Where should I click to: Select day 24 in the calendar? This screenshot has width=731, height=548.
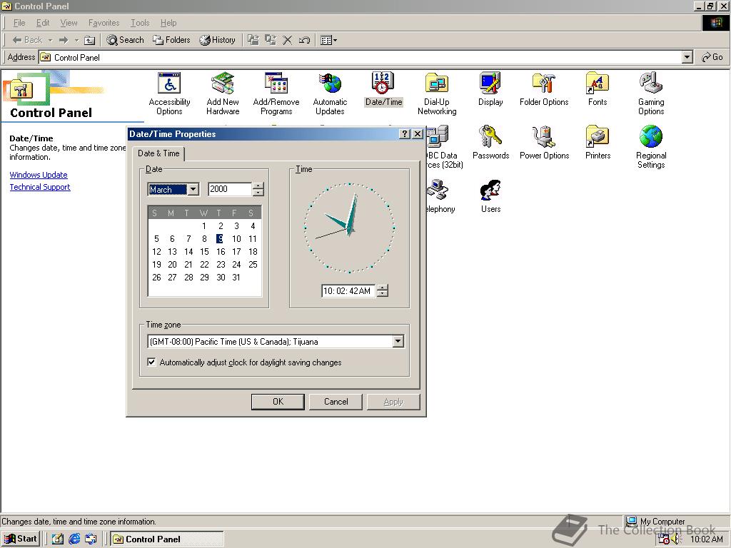pyautogui.click(x=236, y=264)
